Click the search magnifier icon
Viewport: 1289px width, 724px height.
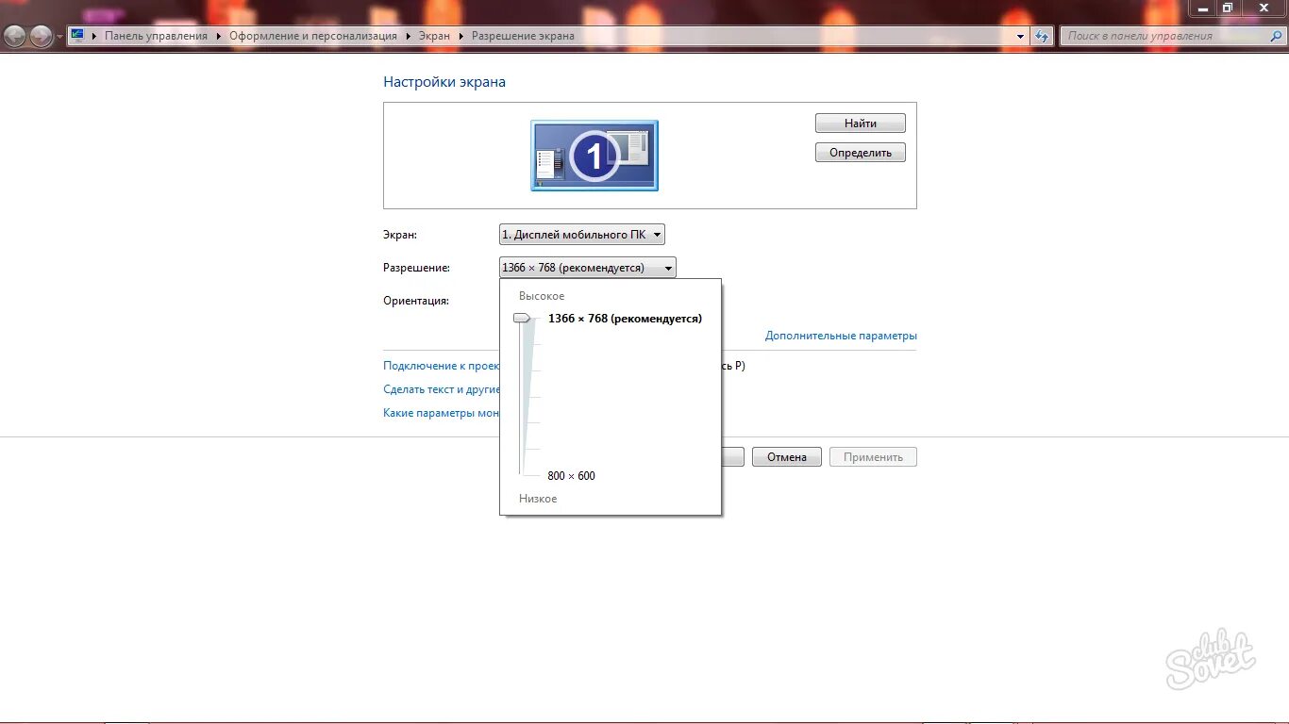point(1275,36)
